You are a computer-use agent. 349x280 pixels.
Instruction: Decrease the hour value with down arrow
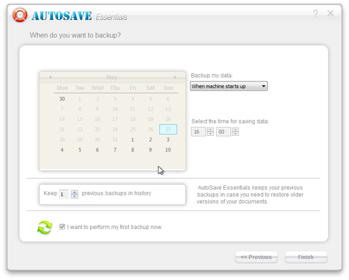(210, 134)
